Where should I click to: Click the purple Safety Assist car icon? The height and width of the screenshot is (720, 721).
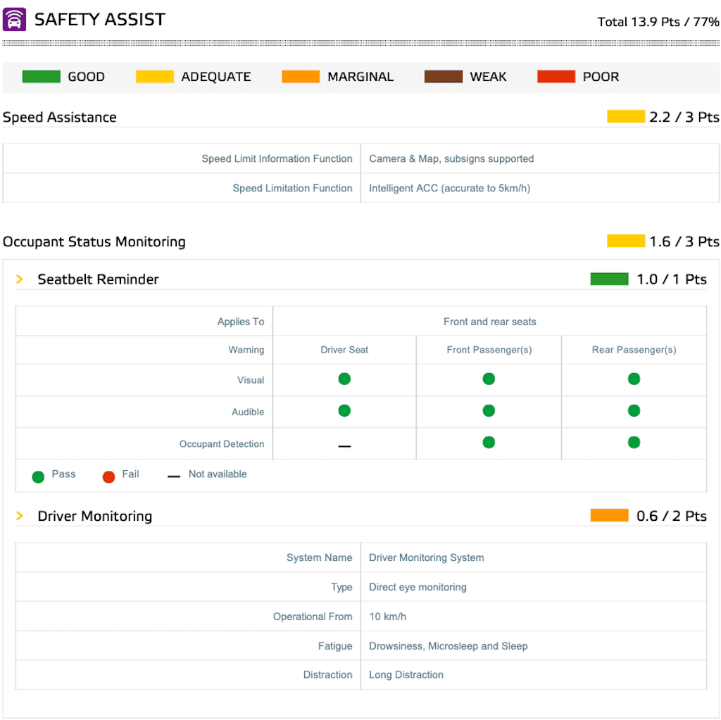14,19
